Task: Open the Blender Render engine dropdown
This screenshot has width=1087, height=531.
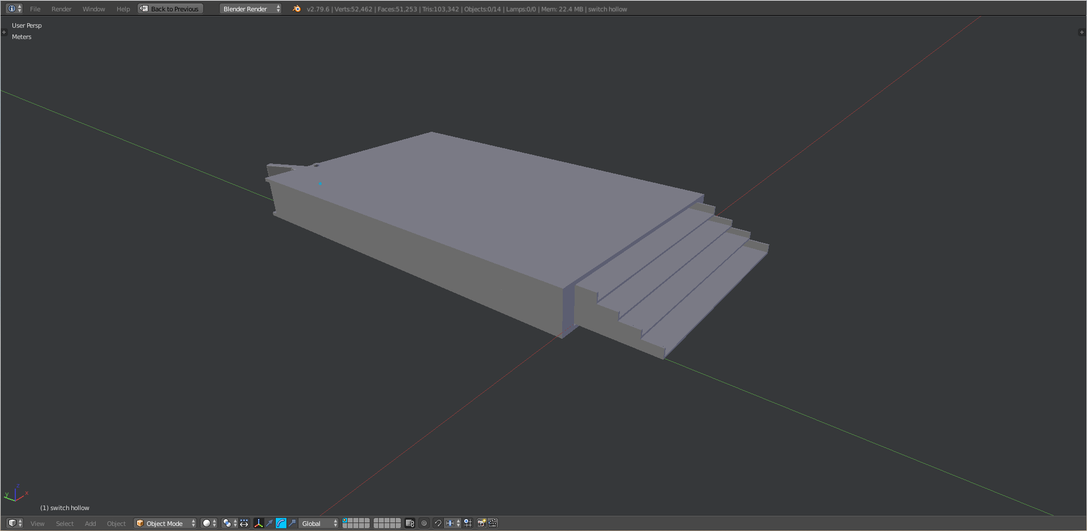Action: pos(251,8)
